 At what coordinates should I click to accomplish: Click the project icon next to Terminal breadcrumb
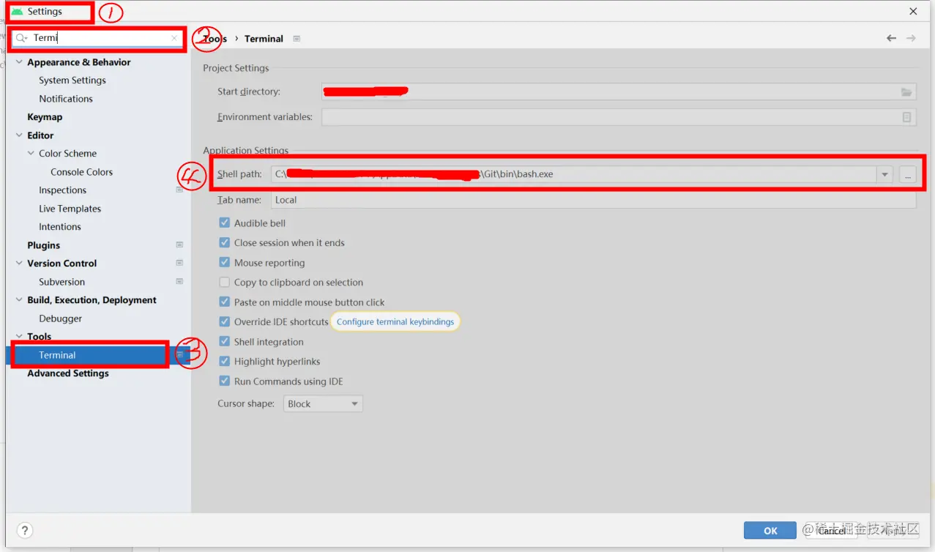click(x=297, y=39)
